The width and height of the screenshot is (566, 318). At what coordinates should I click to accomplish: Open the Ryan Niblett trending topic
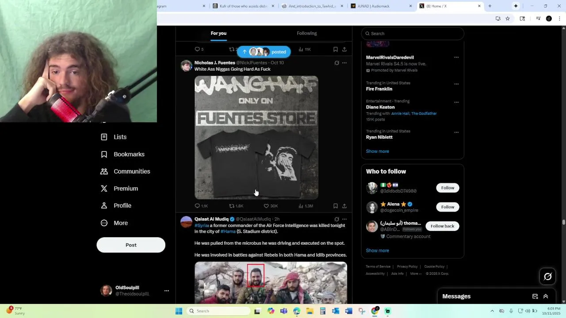(x=379, y=137)
